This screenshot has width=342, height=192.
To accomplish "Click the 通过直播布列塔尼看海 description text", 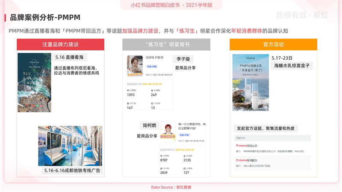I will (x=77, y=70).
